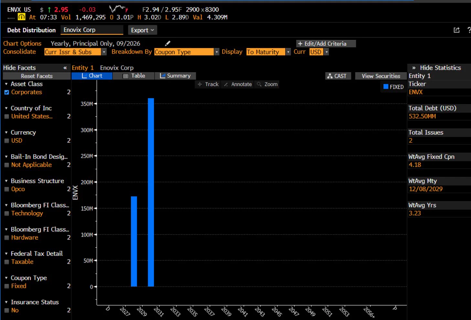Click the Enovix Corp issuer input field
The height and width of the screenshot is (320, 471).
click(x=92, y=30)
